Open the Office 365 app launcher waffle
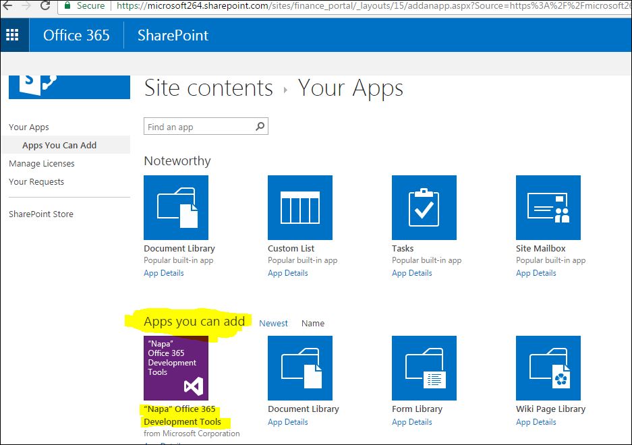 click(13, 36)
